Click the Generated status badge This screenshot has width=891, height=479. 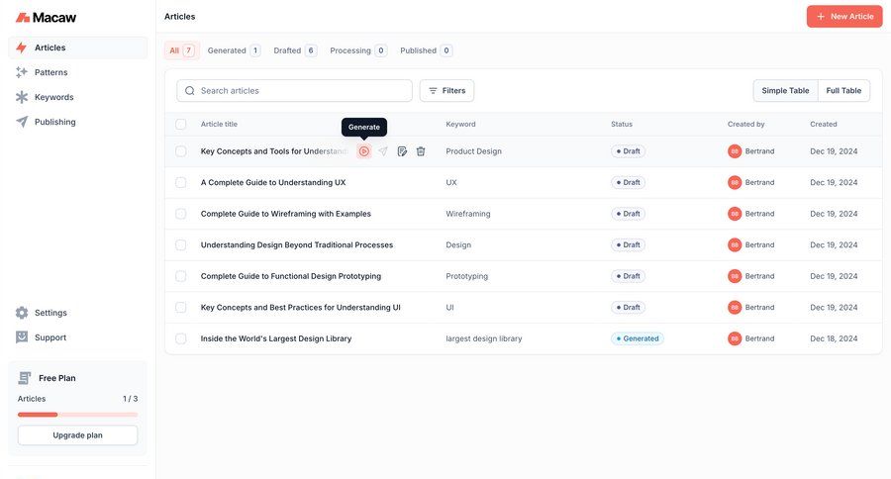[637, 338]
